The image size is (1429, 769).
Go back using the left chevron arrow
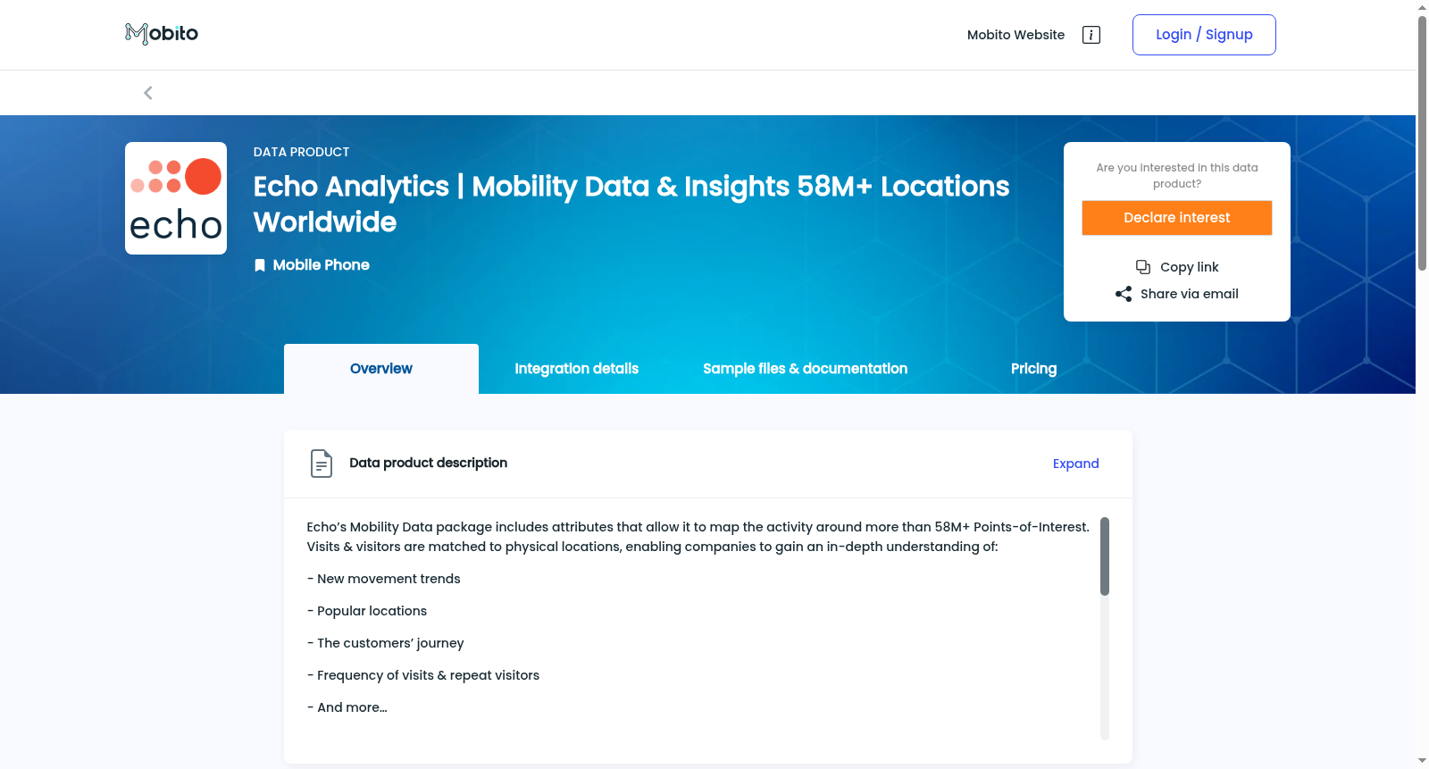tap(148, 93)
